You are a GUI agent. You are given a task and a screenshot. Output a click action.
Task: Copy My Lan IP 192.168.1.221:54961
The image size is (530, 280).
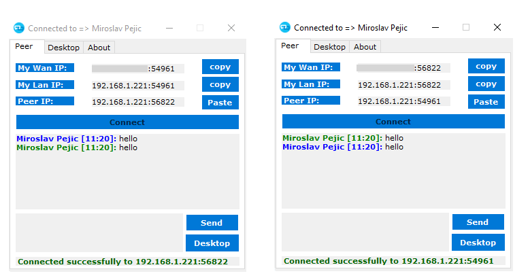point(220,85)
